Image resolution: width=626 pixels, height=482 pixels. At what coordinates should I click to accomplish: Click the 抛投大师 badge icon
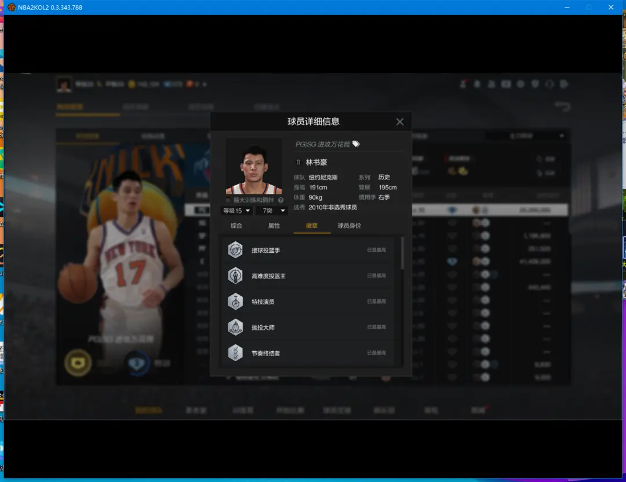(x=235, y=328)
